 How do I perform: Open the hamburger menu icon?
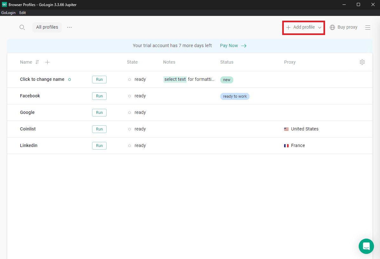point(368,27)
